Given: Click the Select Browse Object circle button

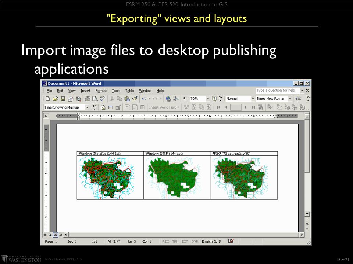Looking at the screenshot, I should point(307,224).
